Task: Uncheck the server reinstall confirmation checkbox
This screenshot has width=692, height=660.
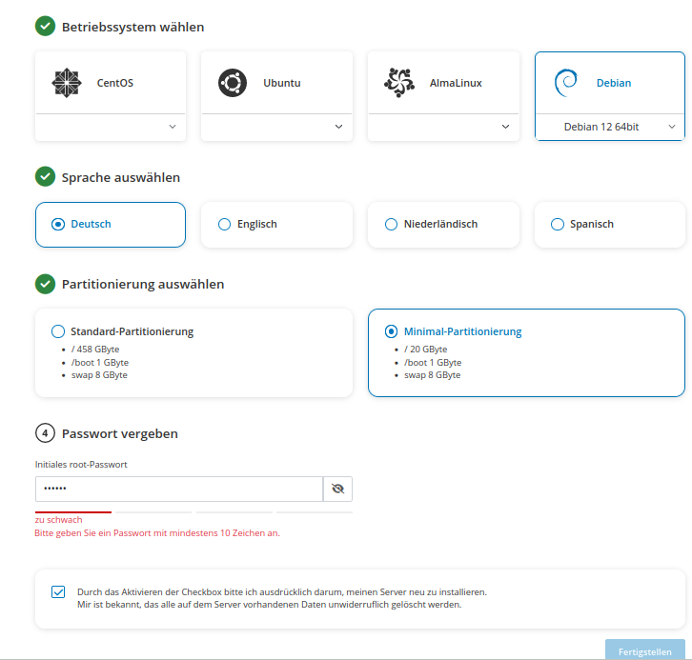Action: pos(58,591)
